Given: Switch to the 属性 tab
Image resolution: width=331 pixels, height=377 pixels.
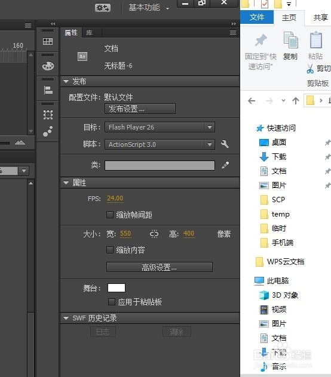Looking at the screenshot, I should coord(71,32).
